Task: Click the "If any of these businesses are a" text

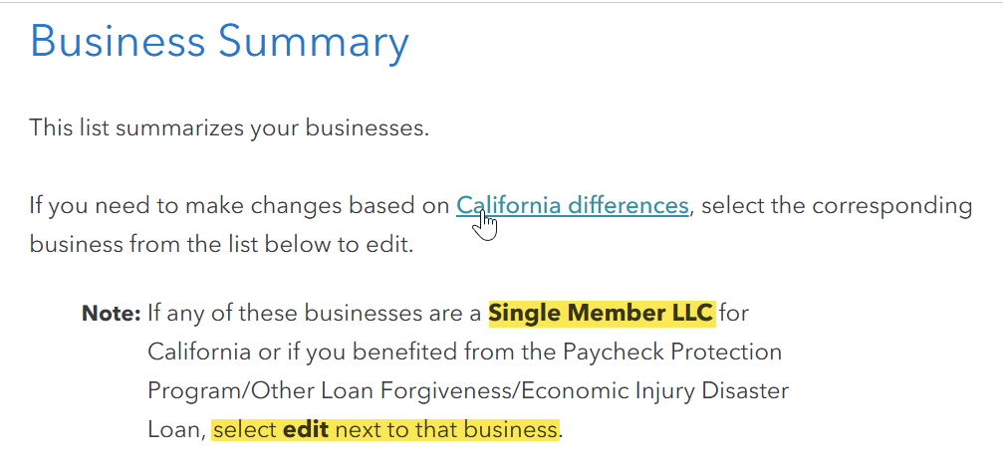Action: (315, 314)
